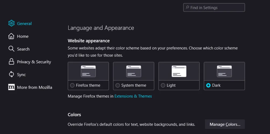Click the Firefox theme preview thumbnail

click(x=88, y=71)
